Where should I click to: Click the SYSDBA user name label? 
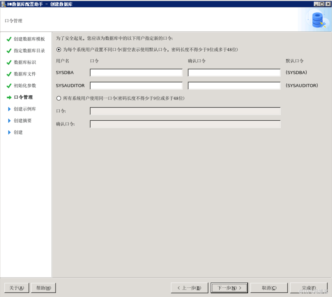coord(65,72)
